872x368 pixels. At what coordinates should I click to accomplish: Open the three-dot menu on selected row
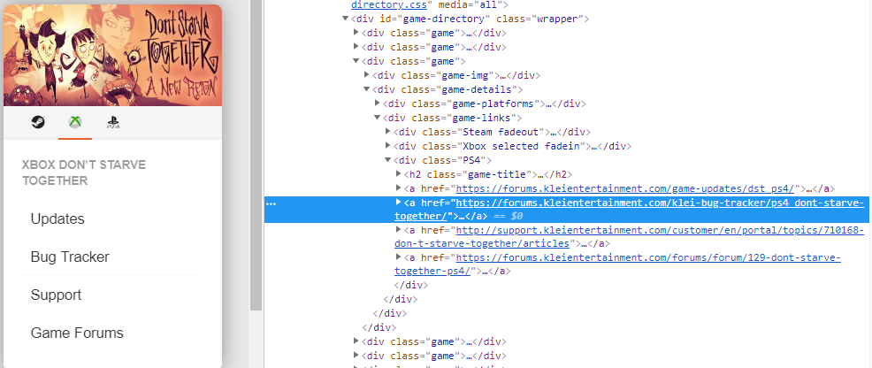point(271,204)
